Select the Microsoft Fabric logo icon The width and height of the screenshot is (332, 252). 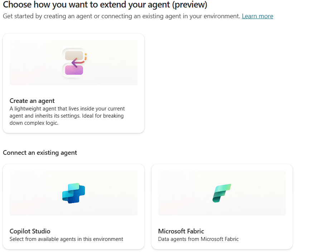coord(222,193)
